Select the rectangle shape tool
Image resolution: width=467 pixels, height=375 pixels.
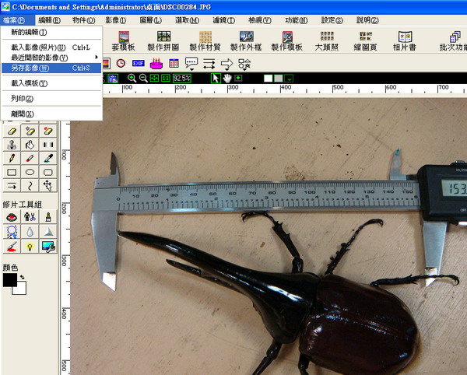[12, 171]
